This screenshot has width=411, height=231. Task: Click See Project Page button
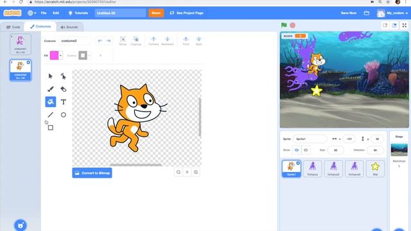pyautogui.click(x=187, y=13)
